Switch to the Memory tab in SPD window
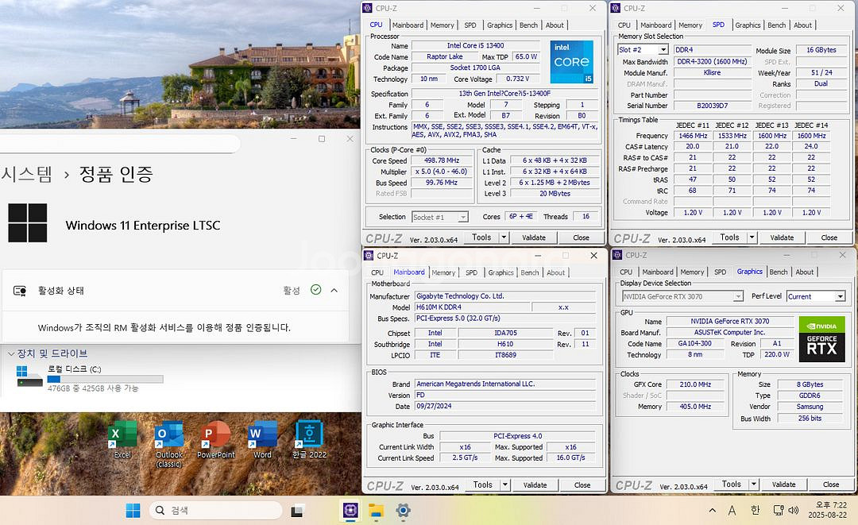 pyautogui.click(x=690, y=25)
